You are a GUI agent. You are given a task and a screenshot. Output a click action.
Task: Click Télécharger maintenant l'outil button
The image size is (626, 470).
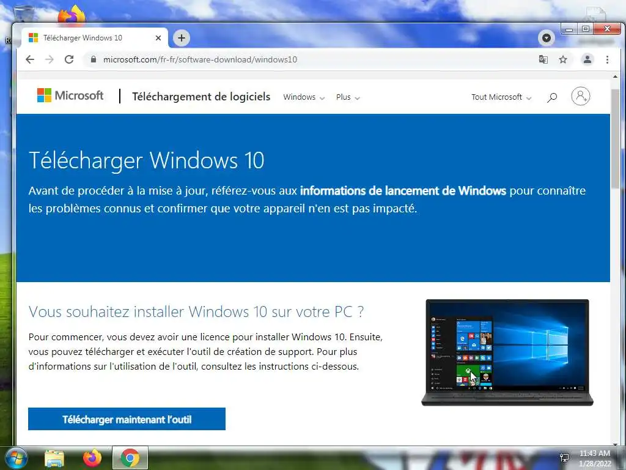pos(127,419)
